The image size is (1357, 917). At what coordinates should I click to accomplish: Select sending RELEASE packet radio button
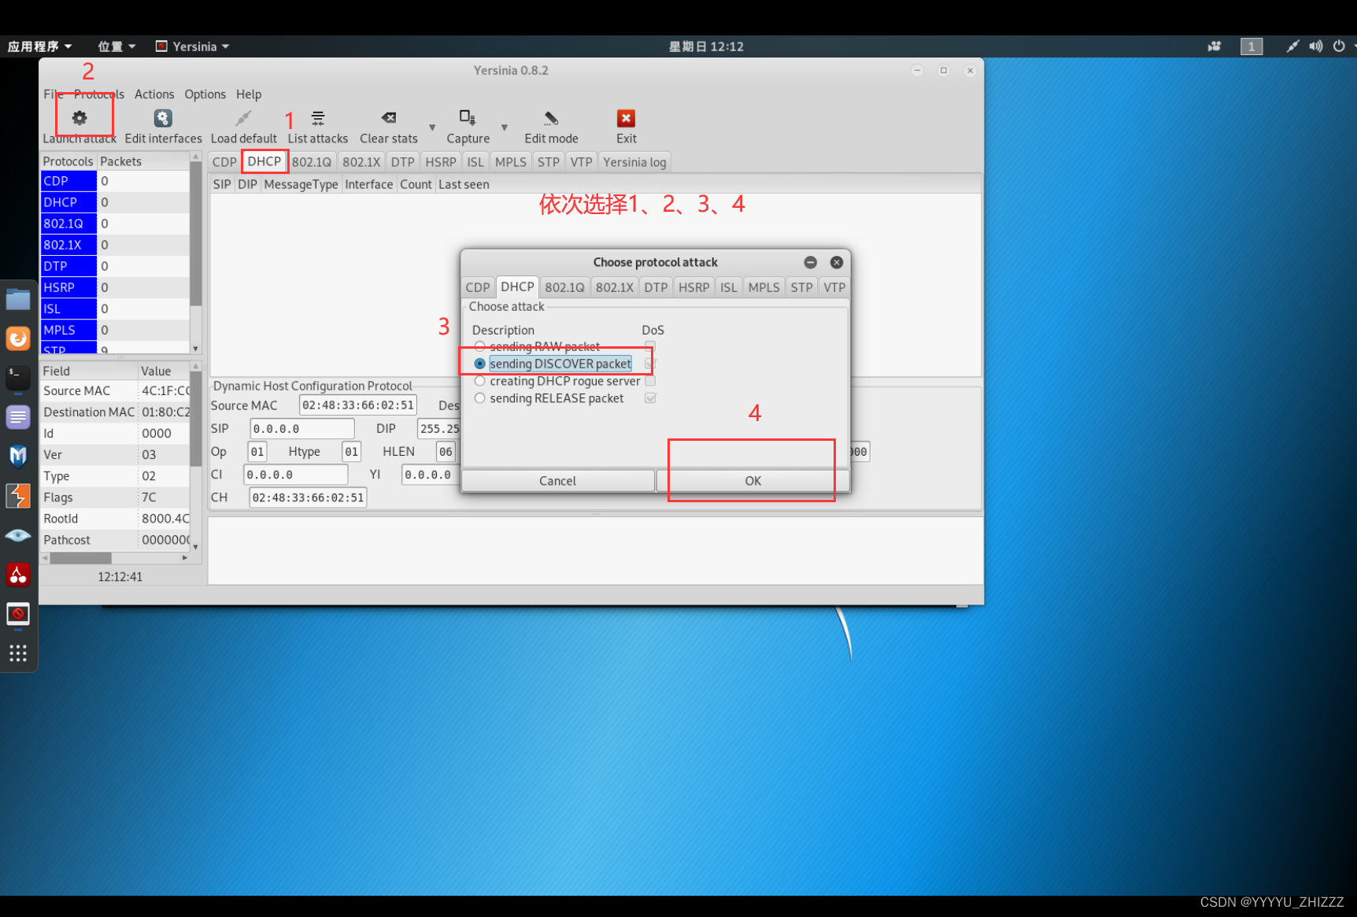[479, 398]
